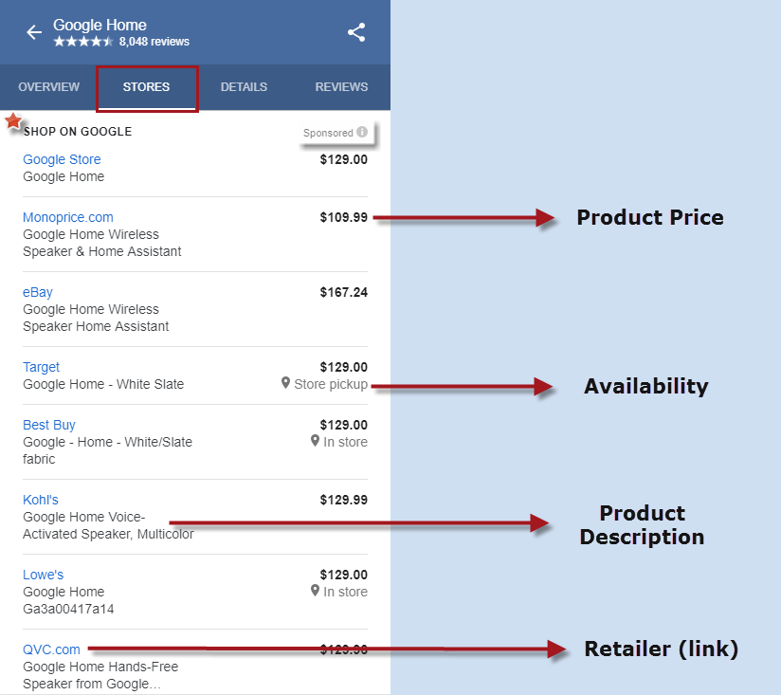The width and height of the screenshot is (781, 695).
Task: Click the Kohl's retailer link
Action: click(x=41, y=500)
